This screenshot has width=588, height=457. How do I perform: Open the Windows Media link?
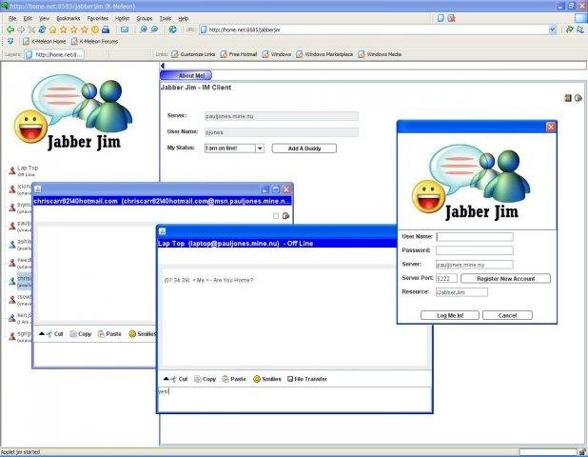pyautogui.click(x=380, y=54)
